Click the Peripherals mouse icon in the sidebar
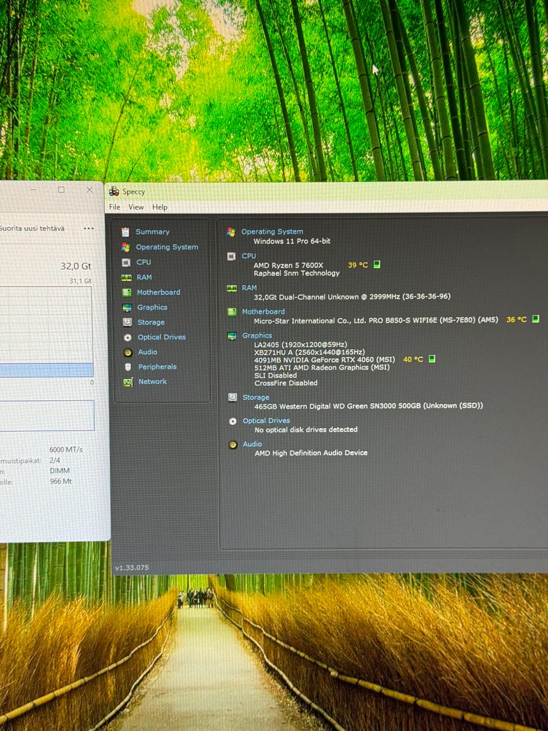The width and height of the screenshot is (548, 731). [x=128, y=367]
